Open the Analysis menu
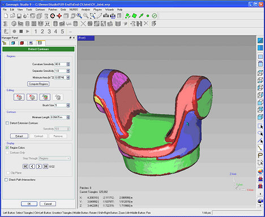The image size is (265, 217). point(86,10)
